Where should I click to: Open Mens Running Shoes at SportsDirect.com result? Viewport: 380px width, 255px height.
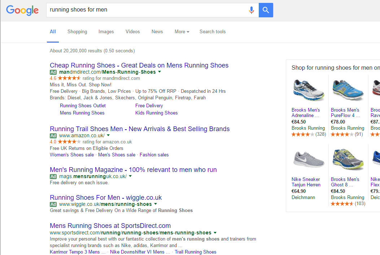tap(110, 226)
